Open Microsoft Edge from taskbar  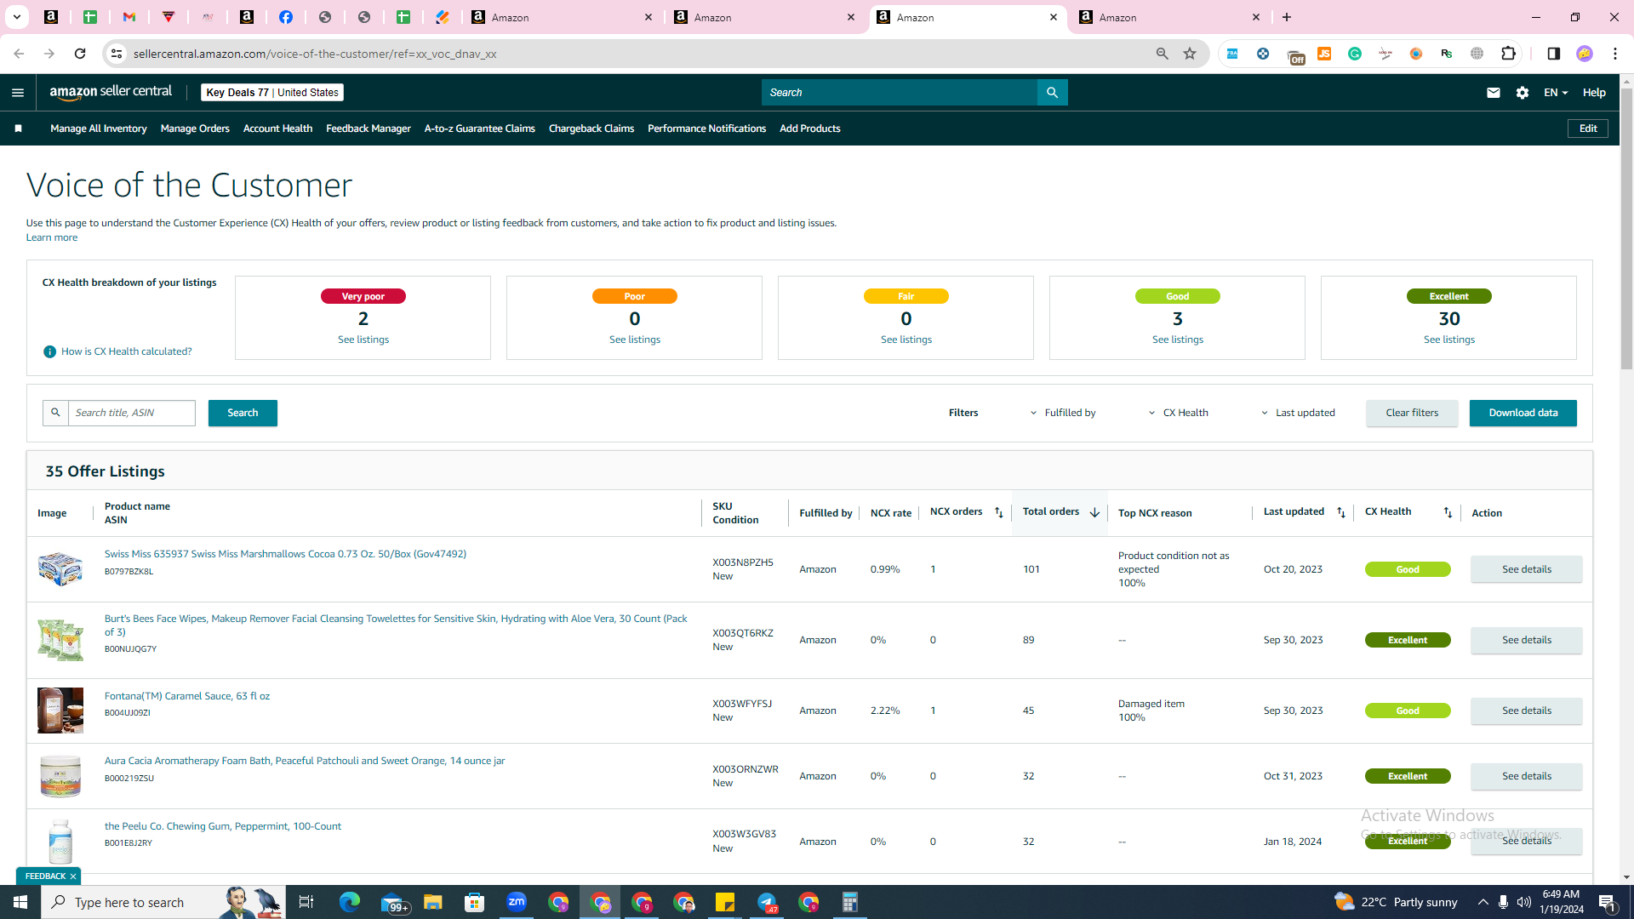[x=350, y=902]
